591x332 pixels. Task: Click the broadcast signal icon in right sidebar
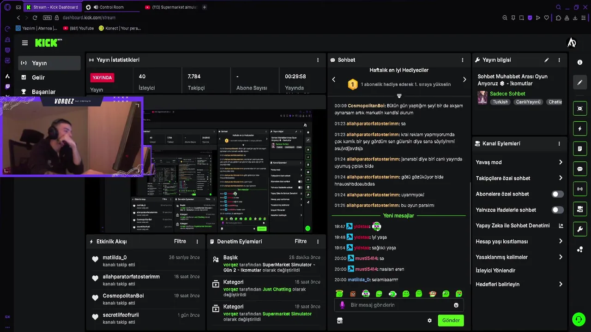pyautogui.click(x=580, y=189)
